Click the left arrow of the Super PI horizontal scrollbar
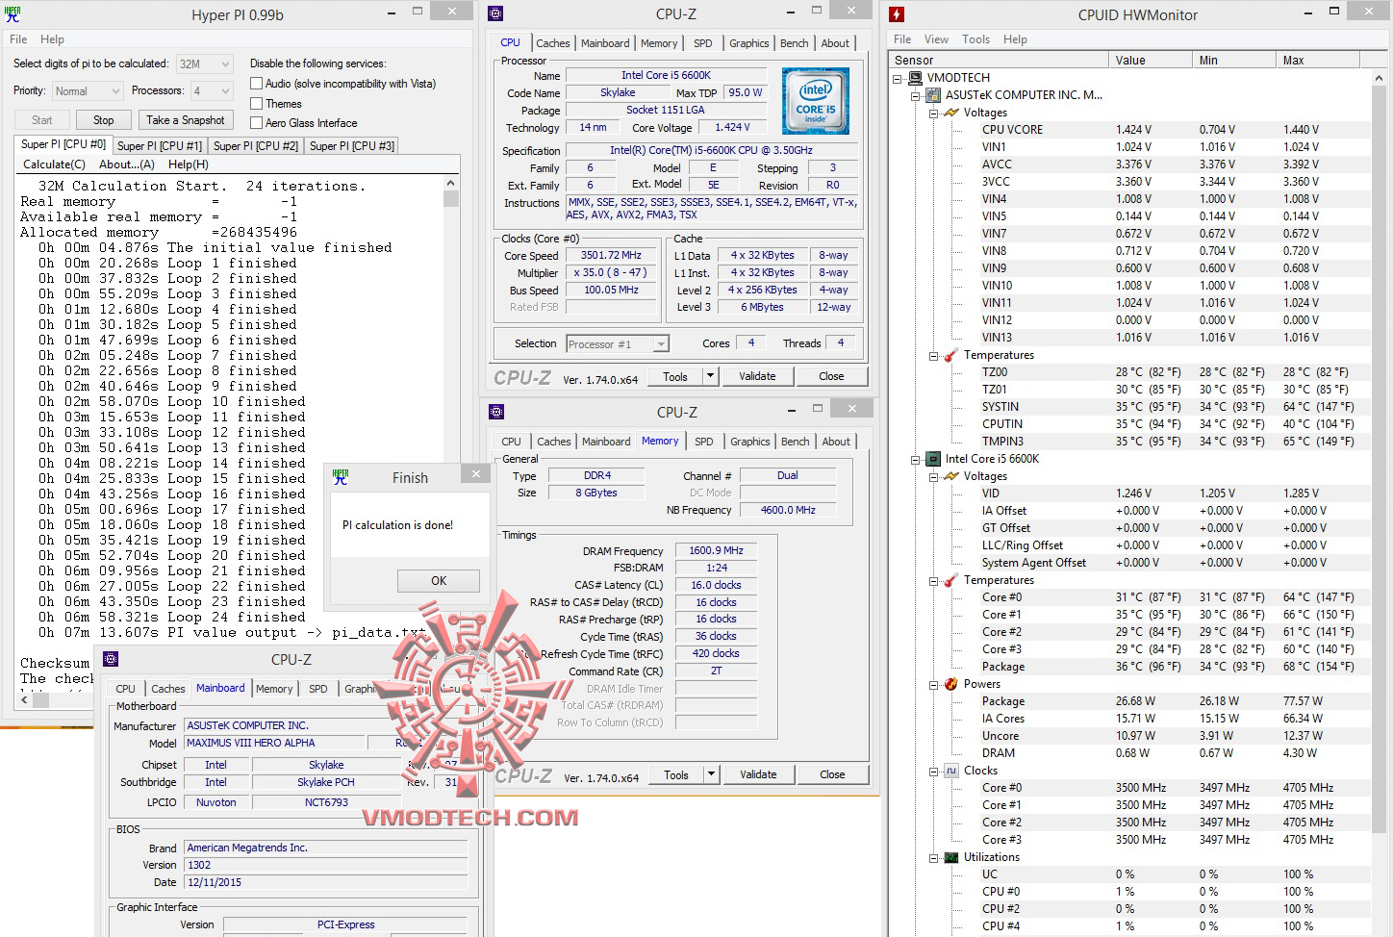This screenshot has width=1393, height=937. click(24, 699)
